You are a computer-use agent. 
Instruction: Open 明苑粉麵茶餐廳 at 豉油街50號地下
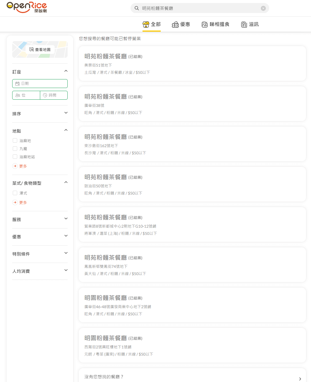192,184
